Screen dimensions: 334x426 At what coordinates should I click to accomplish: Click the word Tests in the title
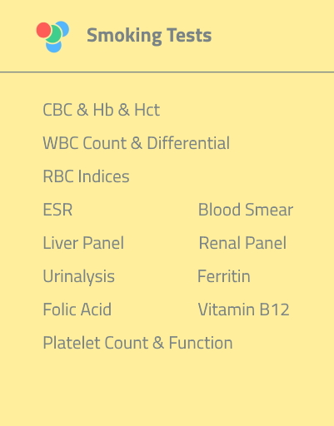tap(190, 35)
